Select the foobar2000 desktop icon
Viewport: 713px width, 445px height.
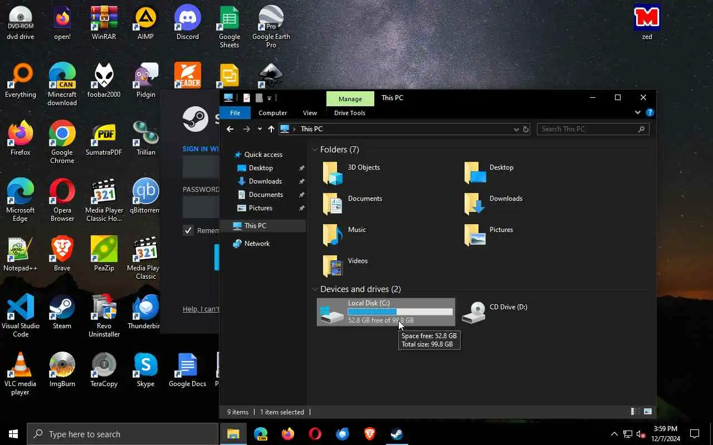[104, 81]
